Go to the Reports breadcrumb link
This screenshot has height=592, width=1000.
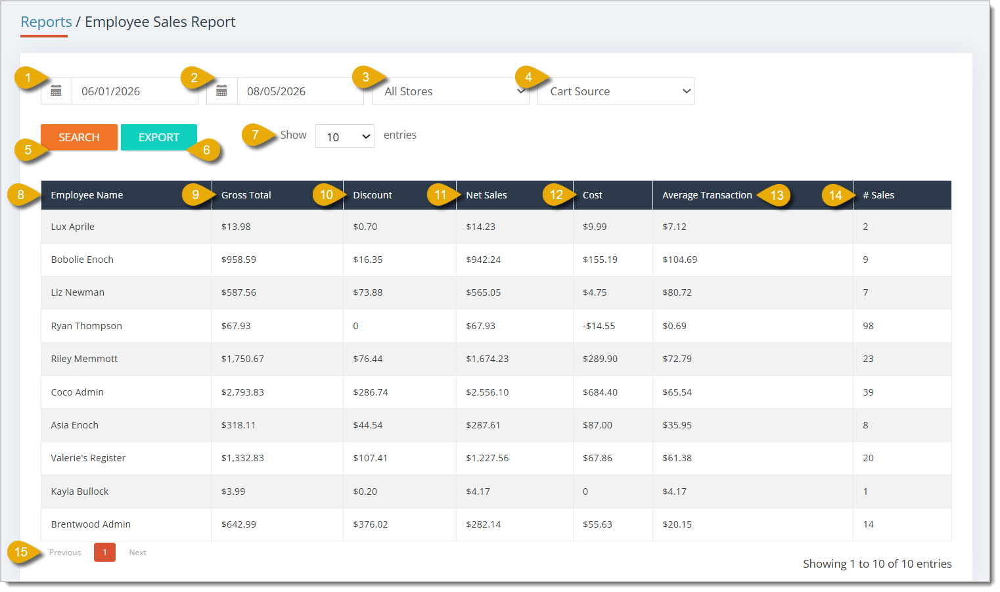(46, 22)
